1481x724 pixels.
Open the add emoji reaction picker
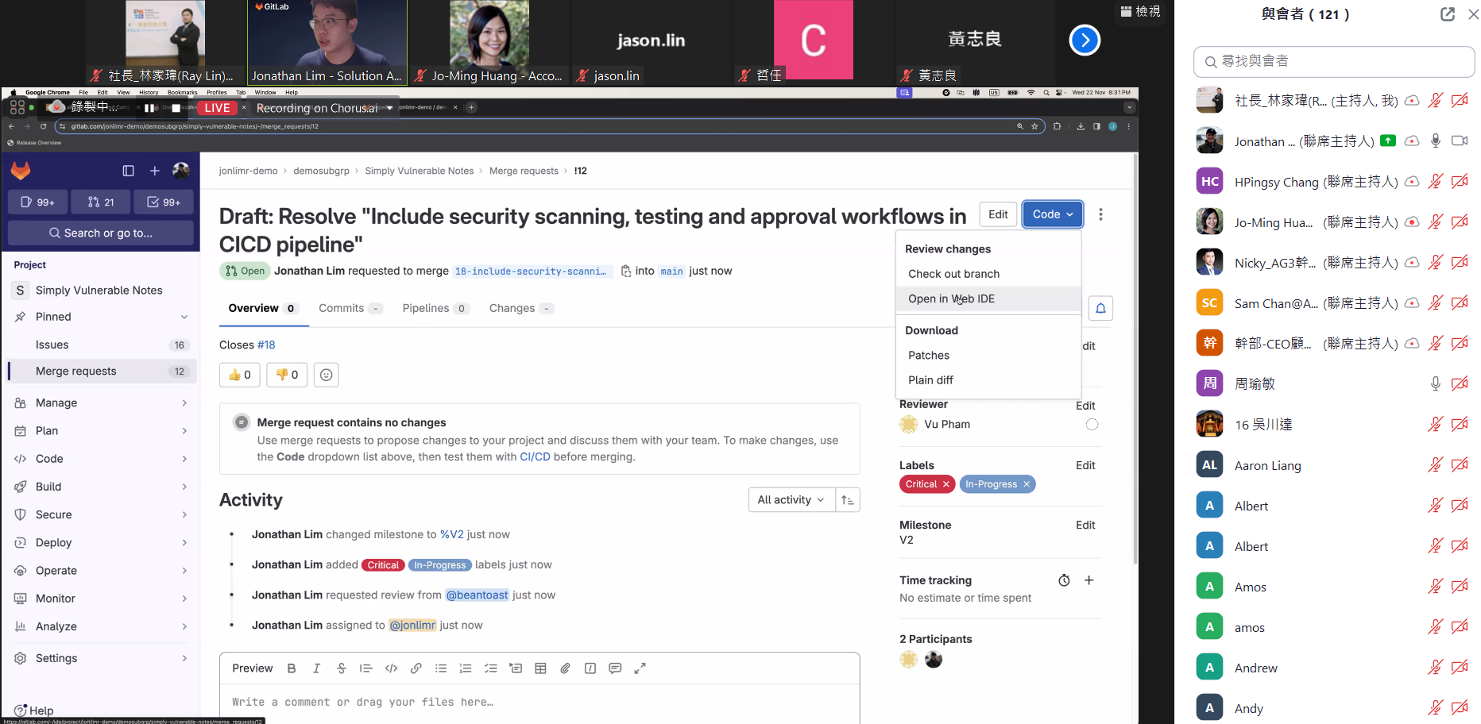point(326,375)
